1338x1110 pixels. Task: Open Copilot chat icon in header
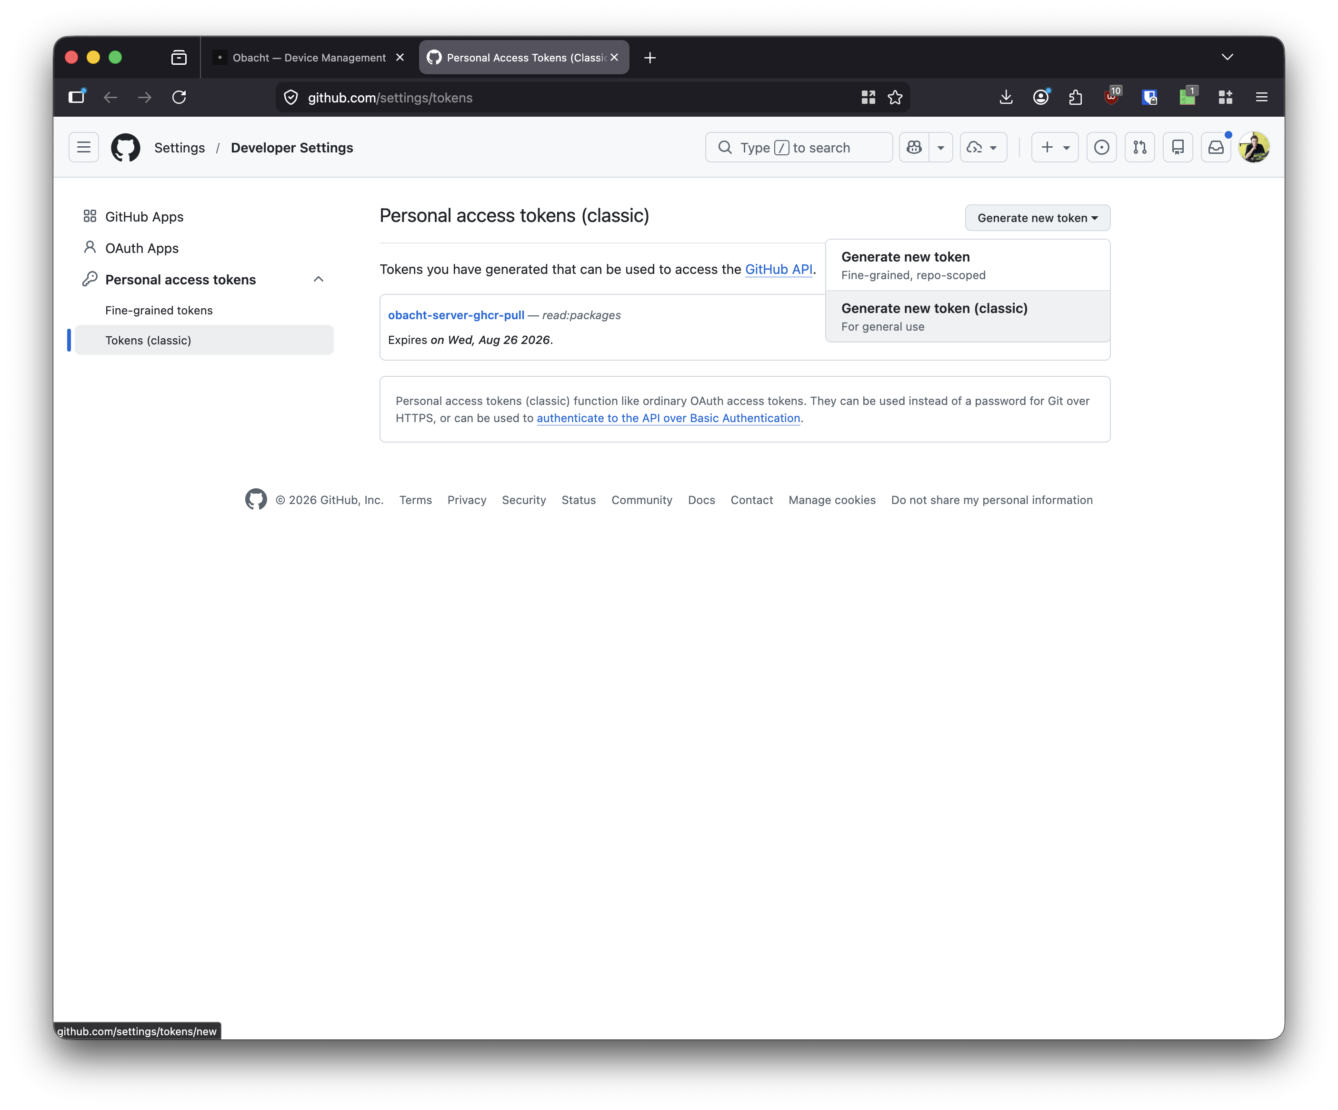click(914, 147)
